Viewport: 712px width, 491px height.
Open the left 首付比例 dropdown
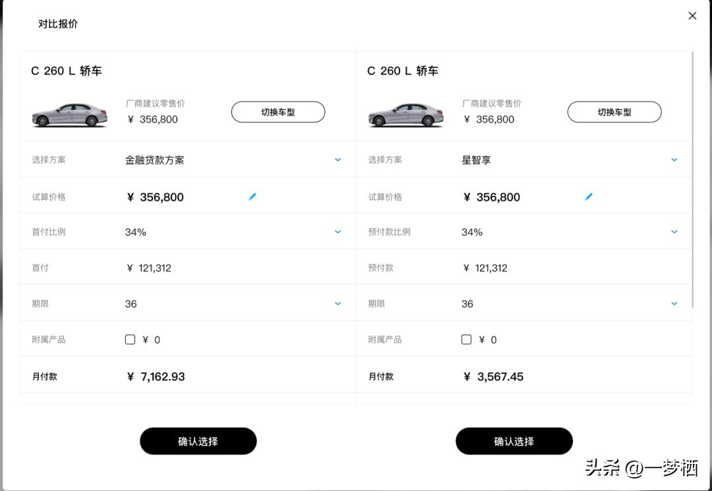coord(338,231)
